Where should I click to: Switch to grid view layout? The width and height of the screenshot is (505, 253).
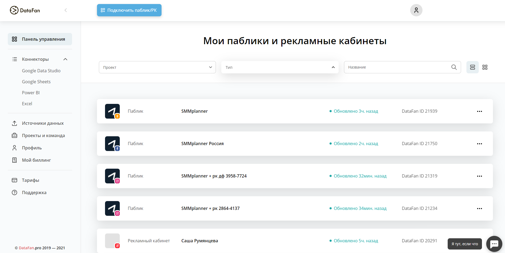pyautogui.click(x=485, y=67)
